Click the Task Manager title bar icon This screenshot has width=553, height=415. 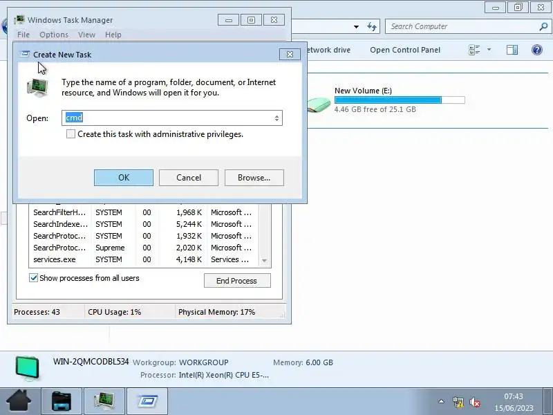(20, 20)
